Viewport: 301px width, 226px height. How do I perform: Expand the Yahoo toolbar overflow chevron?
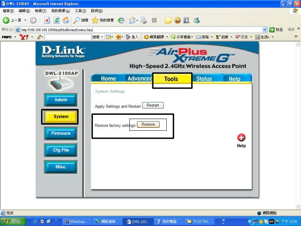coord(296,36)
